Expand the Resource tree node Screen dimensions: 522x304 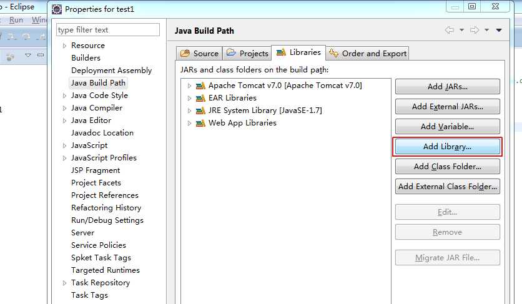click(x=64, y=46)
